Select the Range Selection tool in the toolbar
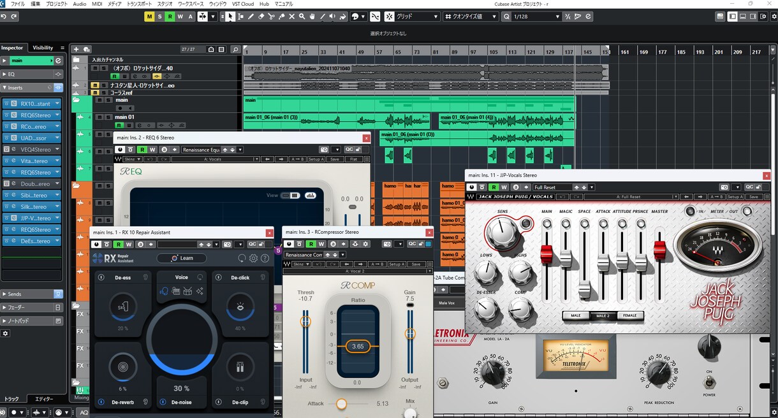Image resolution: width=778 pixels, height=418 pixels. coord(241,17)
